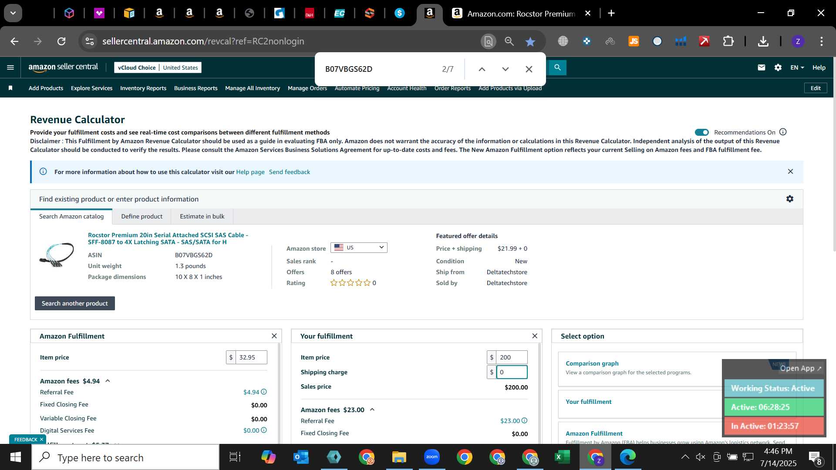
Task: Click the Seller Central search magnifier button
Action: click(x=557, y=67)
